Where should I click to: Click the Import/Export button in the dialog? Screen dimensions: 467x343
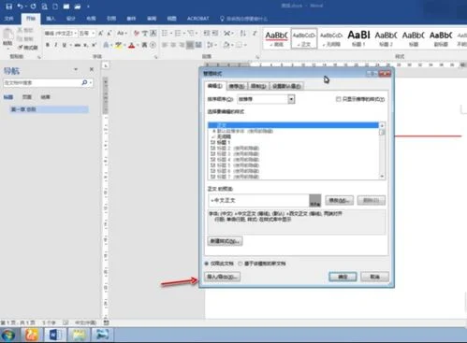pyautogui.click(x=223, y=277)
